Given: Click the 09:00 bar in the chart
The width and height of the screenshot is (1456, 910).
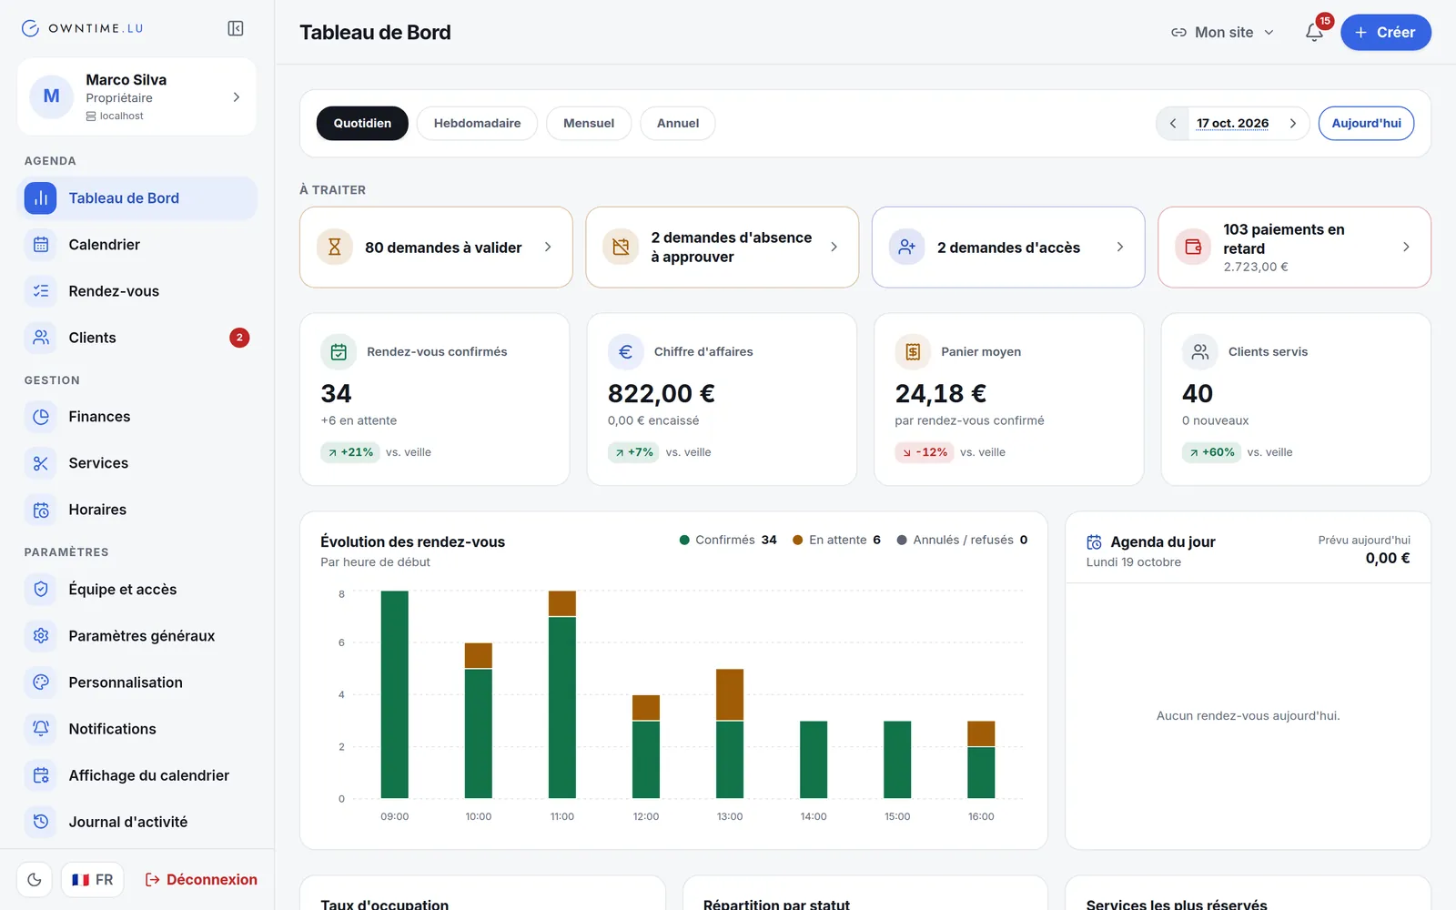Looking at the screenshot, I should click(395, 695).
